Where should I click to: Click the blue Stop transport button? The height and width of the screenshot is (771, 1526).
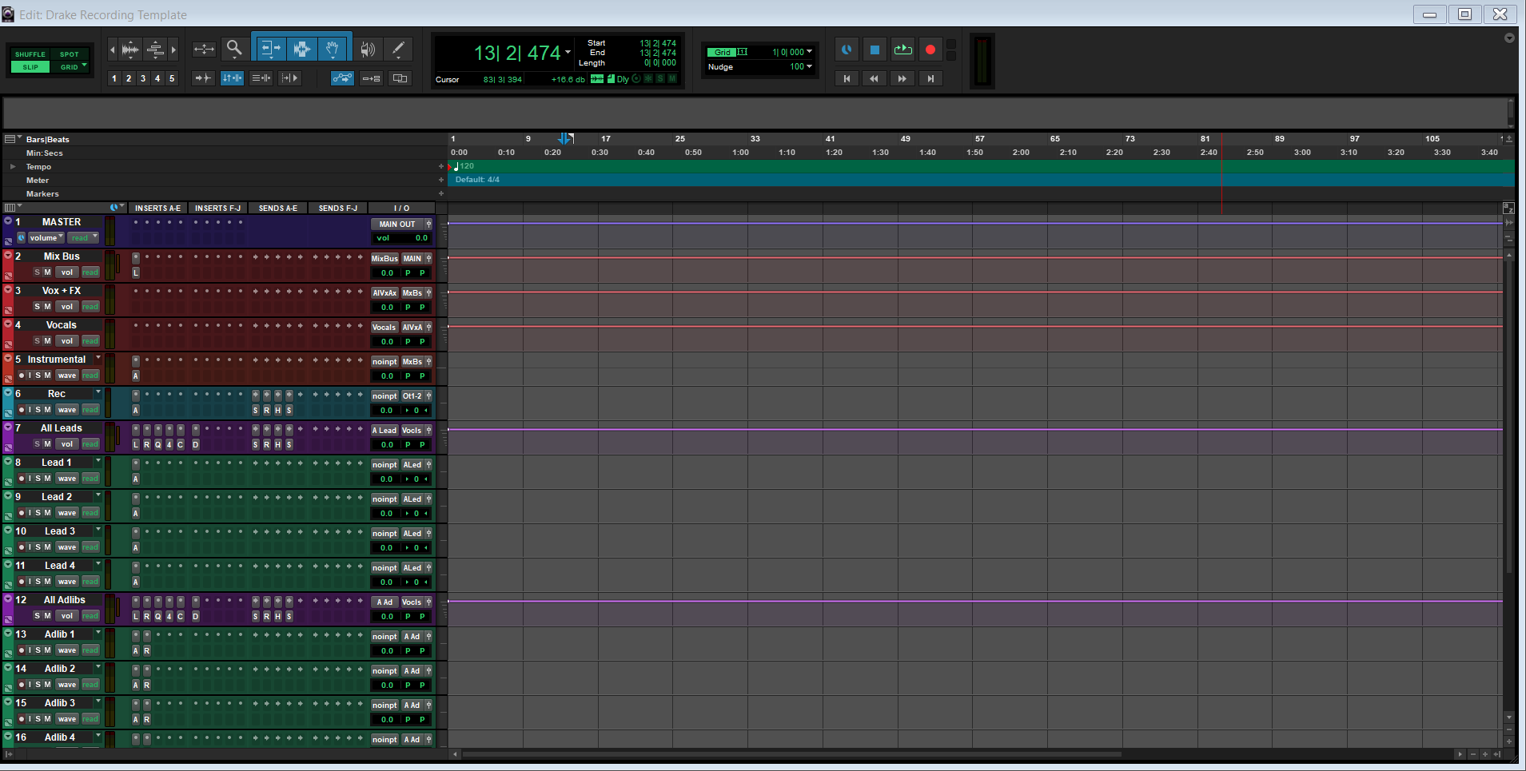[875, 50]
